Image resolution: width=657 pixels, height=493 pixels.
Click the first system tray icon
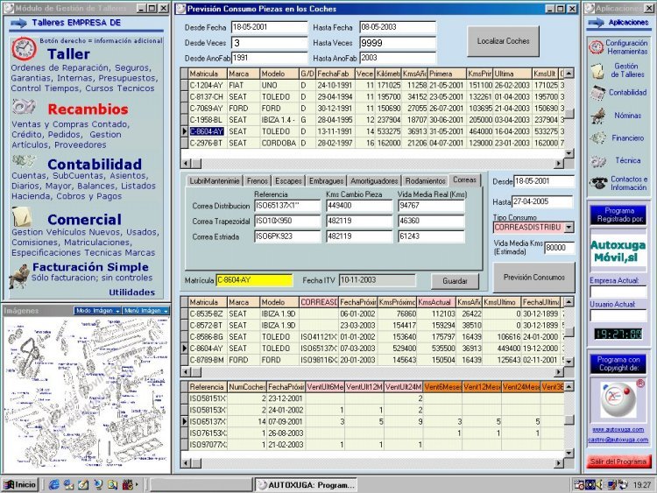[579, 484]
